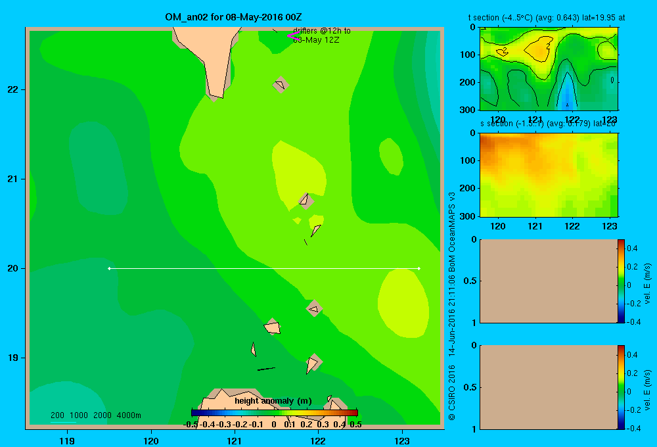
Task: Click longitude label 122 under main map
Action: point(318,440)
